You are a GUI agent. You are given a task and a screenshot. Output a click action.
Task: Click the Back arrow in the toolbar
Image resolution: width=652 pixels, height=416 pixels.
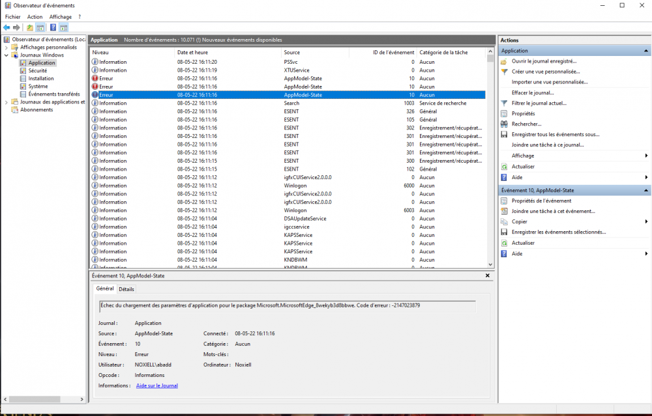(7, 27)
